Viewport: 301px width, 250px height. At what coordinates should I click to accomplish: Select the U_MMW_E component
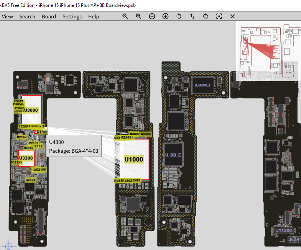pos(202,85)
